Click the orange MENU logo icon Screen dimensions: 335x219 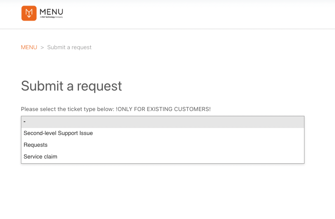coord(29,13)
